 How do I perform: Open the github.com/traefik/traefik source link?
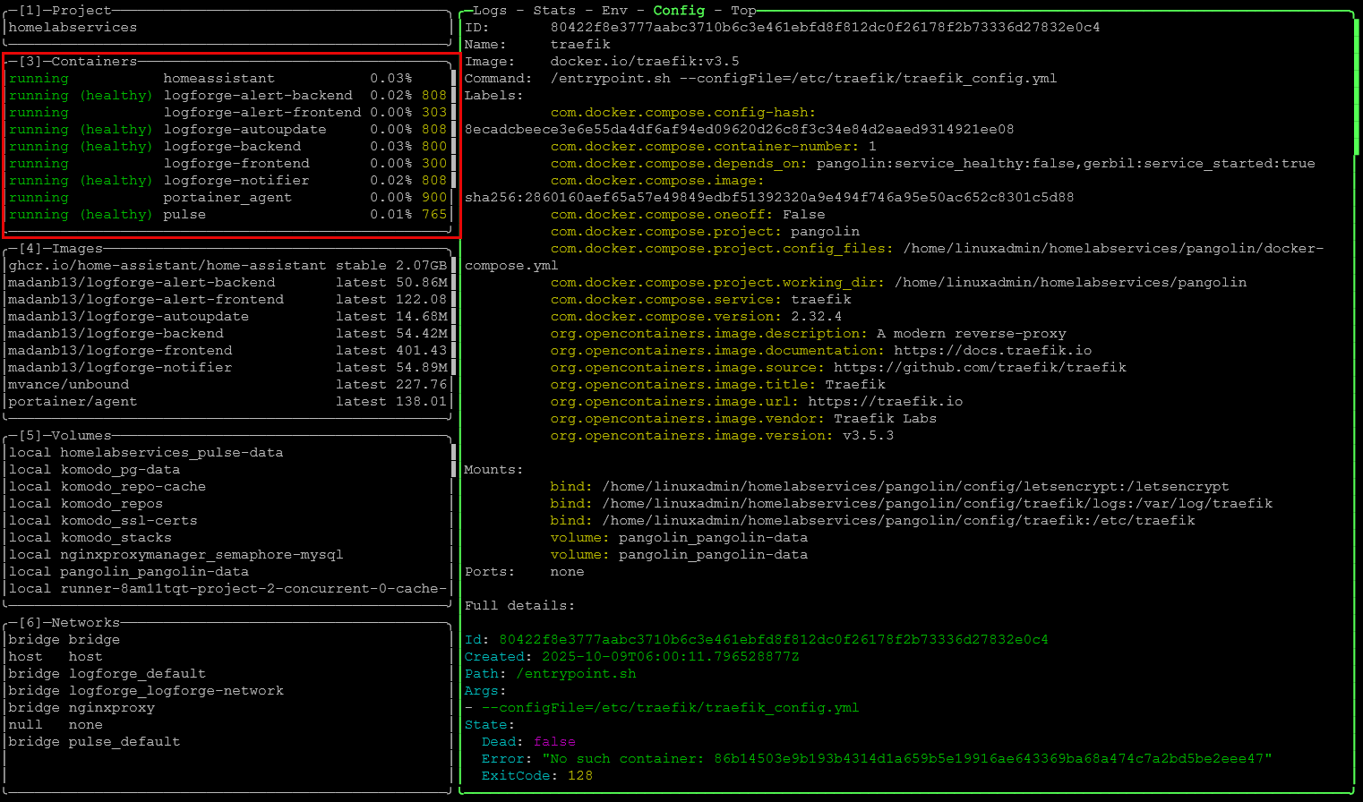980,368
